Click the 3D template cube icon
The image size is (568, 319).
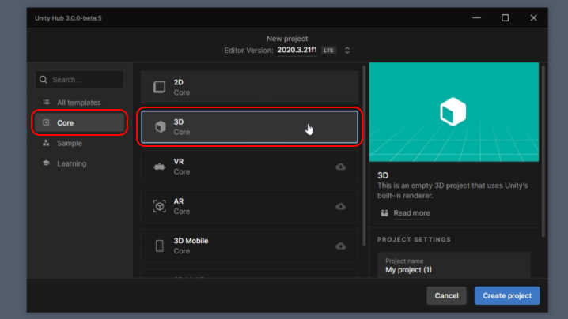160,127
